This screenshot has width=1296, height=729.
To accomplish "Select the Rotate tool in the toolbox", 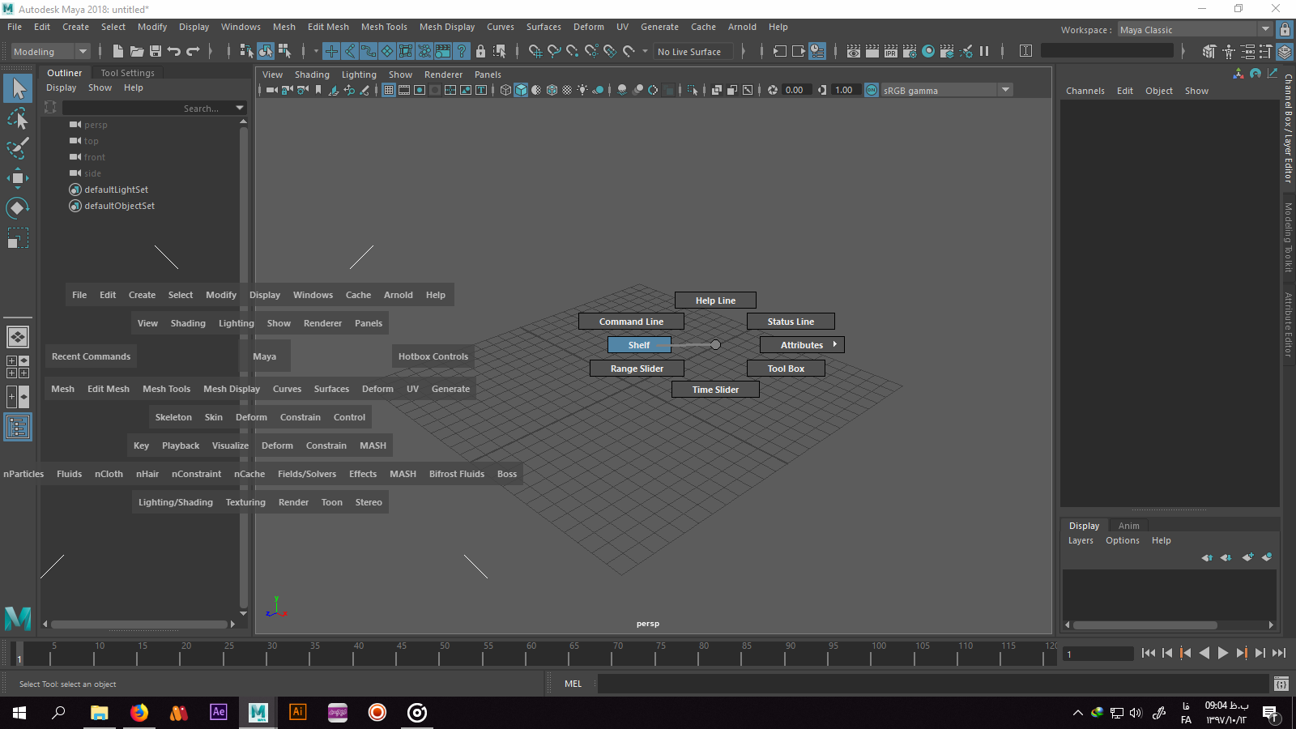I will coord(18,208).
